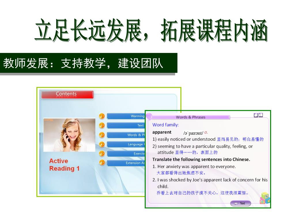Click the orange number 4 bullet
Screen dimensions: 295x221
(102, 144)
